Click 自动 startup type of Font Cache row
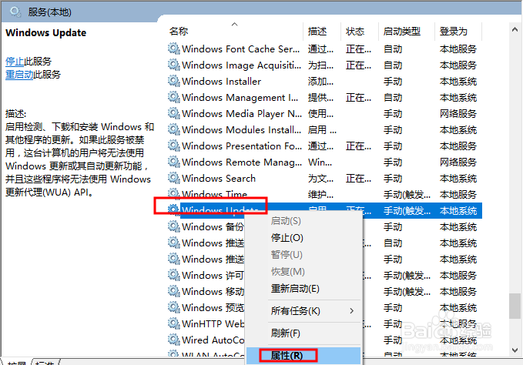This screenshot has width=523, height=365. [393, 49]
